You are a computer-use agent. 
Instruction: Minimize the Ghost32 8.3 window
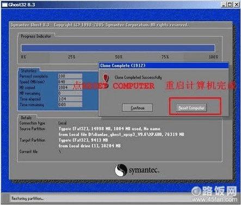click(x=224, y=4)
